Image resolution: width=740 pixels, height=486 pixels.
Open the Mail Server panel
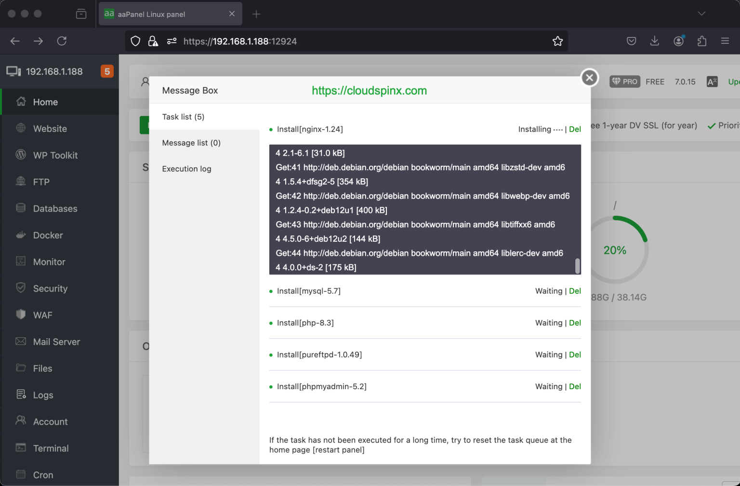click(56, 342)
